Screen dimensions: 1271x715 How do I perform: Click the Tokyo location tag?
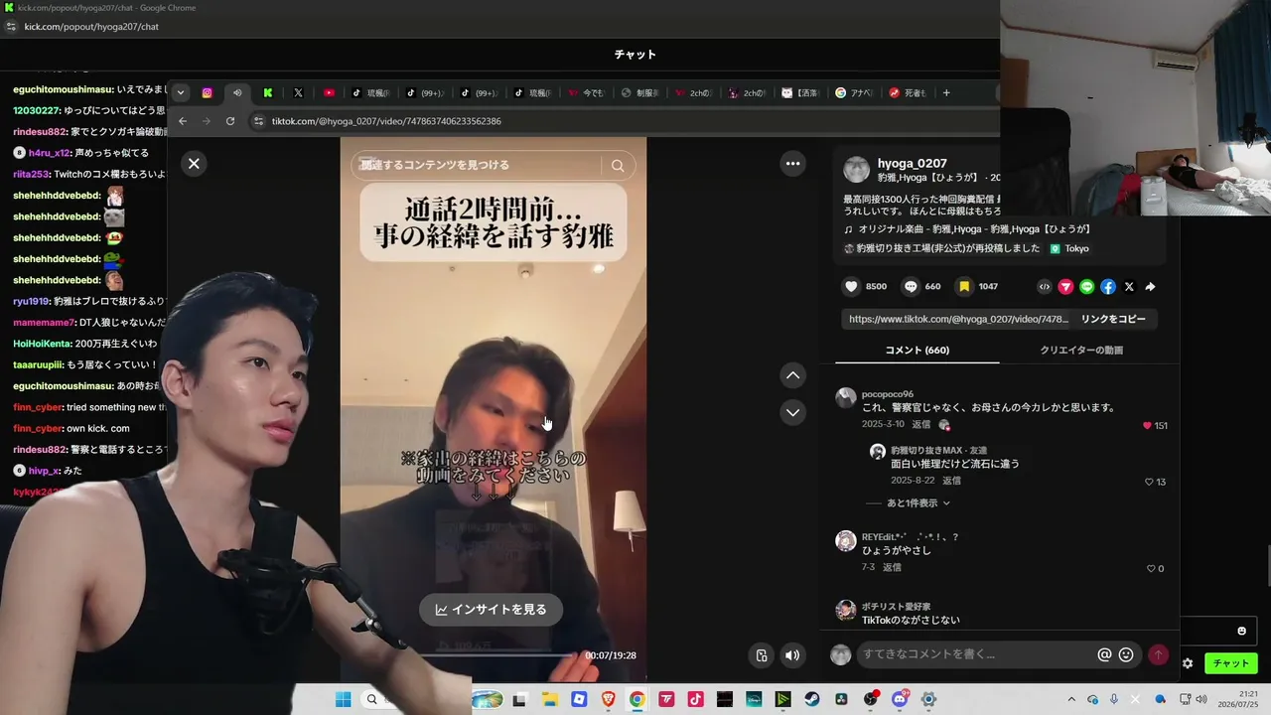coord(1069,248)
